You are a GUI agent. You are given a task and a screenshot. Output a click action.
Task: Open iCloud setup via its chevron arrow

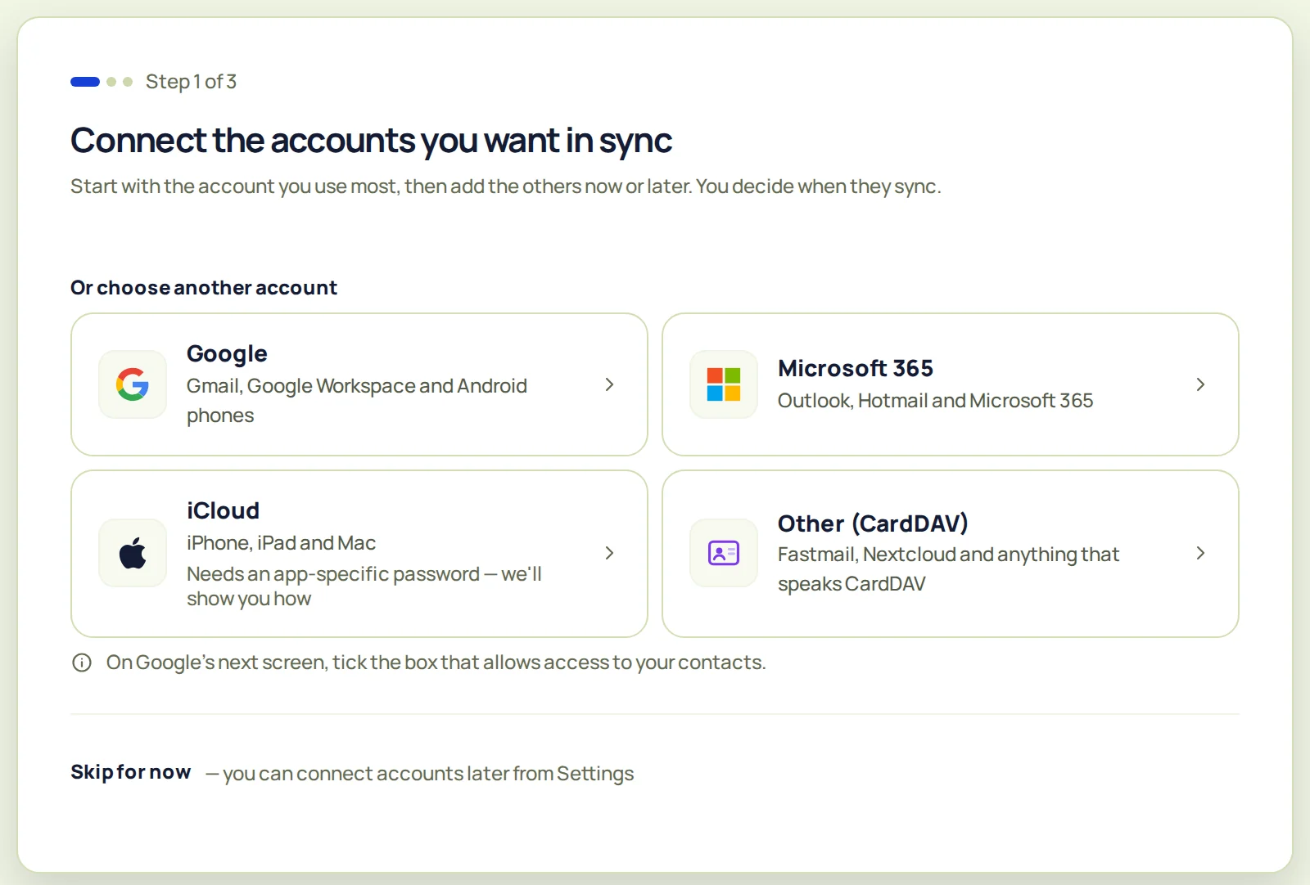tap(609, 553)
